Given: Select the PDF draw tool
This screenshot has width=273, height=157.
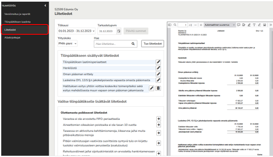Looking at the screenshot, I should [x=259, y=25].
